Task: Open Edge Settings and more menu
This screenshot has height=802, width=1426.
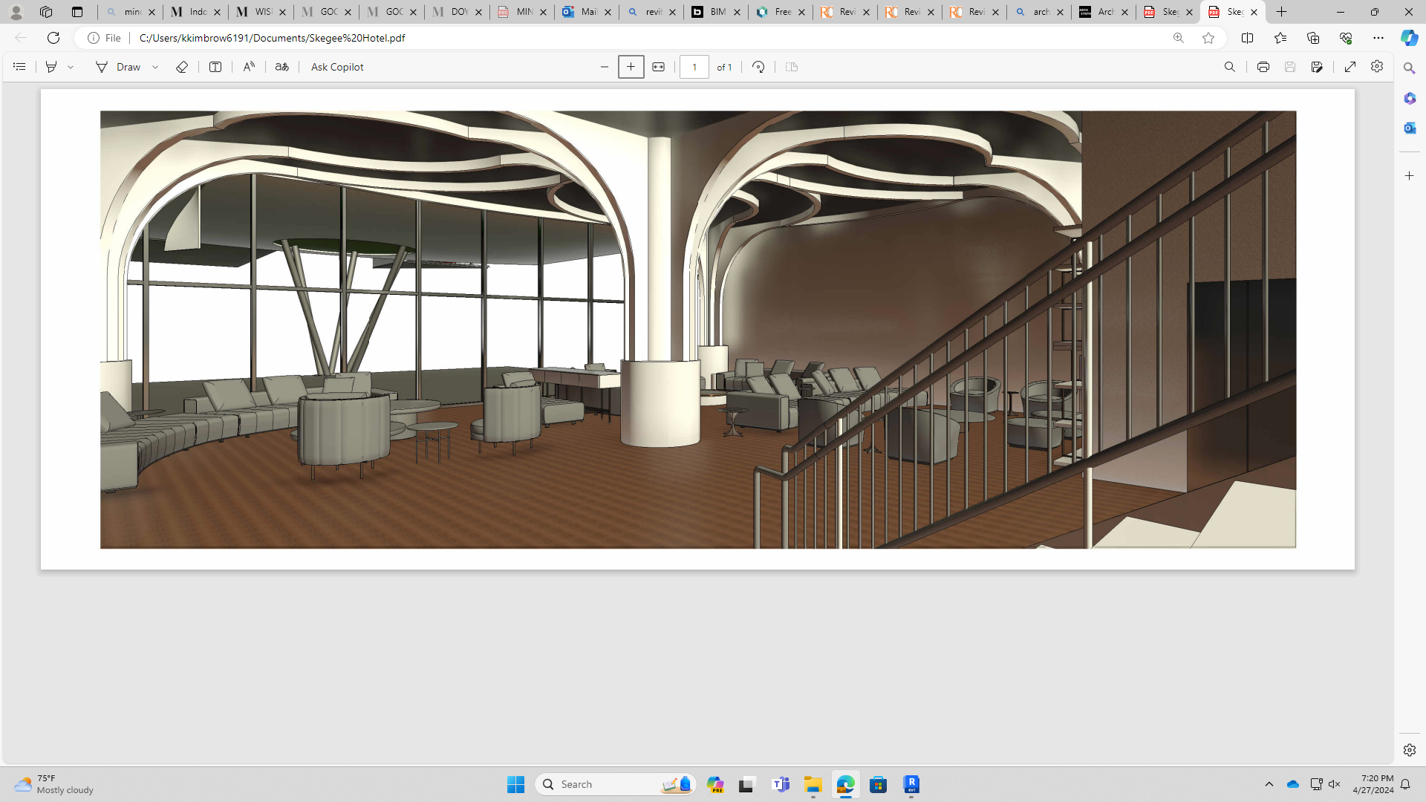Action: pyautogui.click(x=1378, y=38)
